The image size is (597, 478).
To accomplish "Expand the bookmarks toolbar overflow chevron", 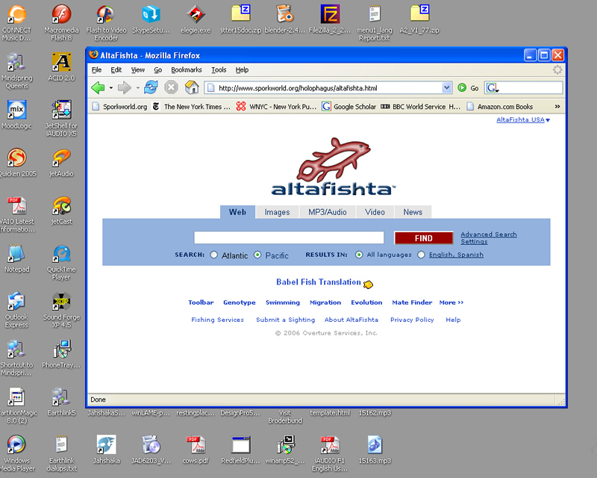I will point(557,107).
